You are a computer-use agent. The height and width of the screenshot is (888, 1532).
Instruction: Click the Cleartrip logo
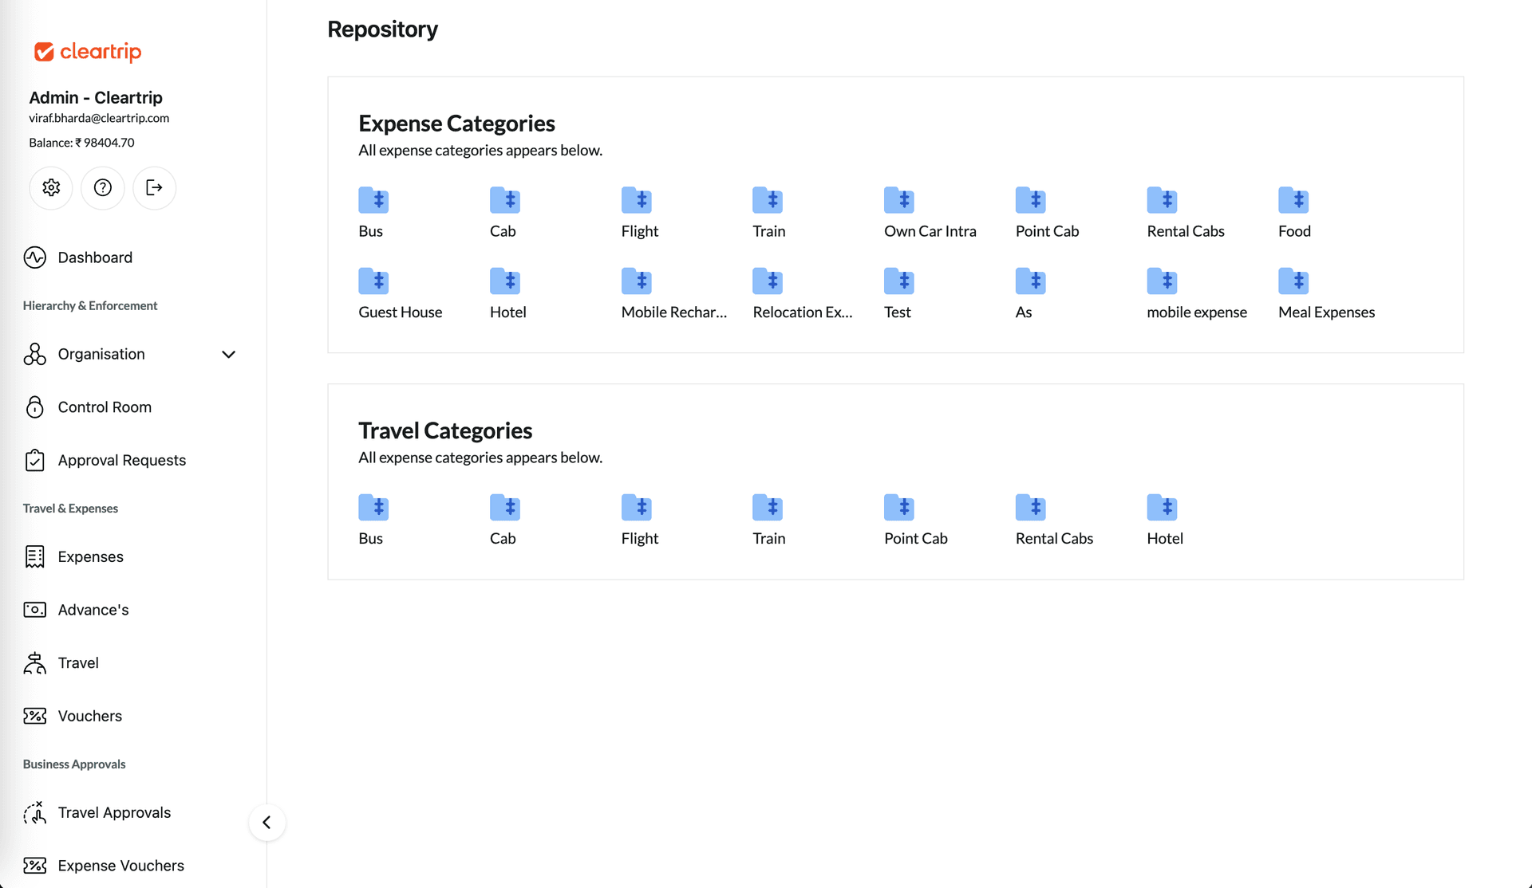(86, 51)
